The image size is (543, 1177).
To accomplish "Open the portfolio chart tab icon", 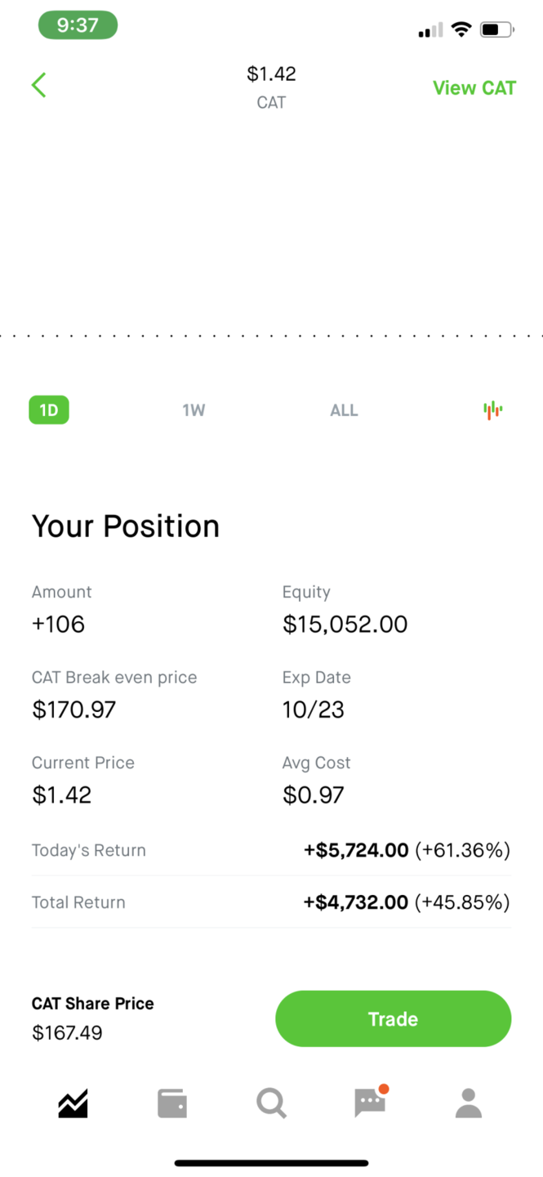I will tap(73, 1104).
